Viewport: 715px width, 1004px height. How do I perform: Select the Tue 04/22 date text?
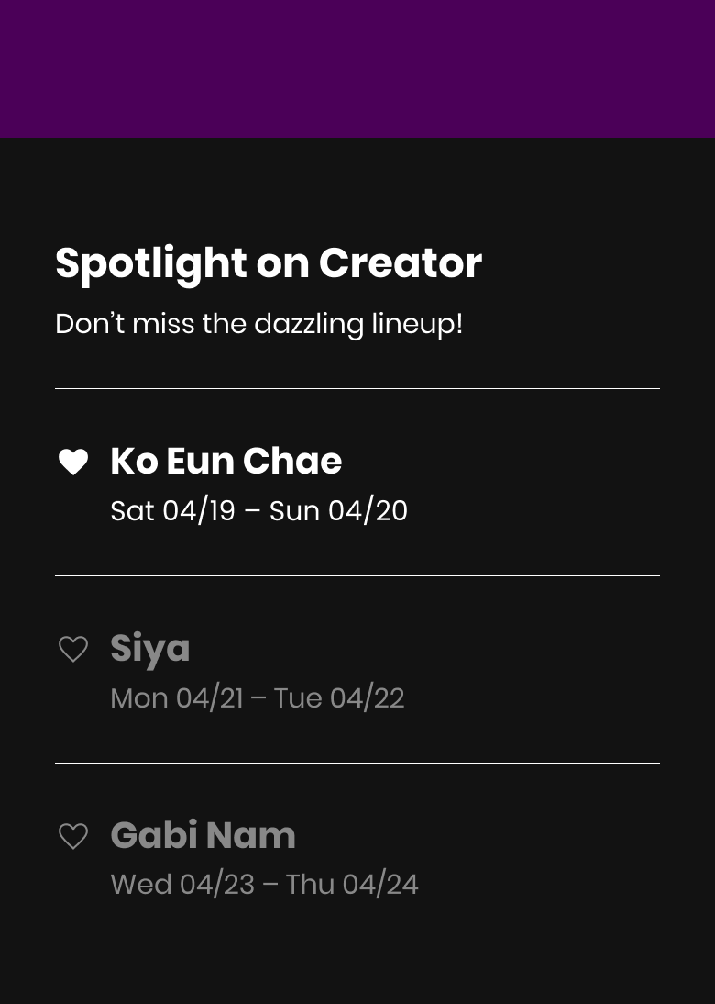[x=339, y=698]
